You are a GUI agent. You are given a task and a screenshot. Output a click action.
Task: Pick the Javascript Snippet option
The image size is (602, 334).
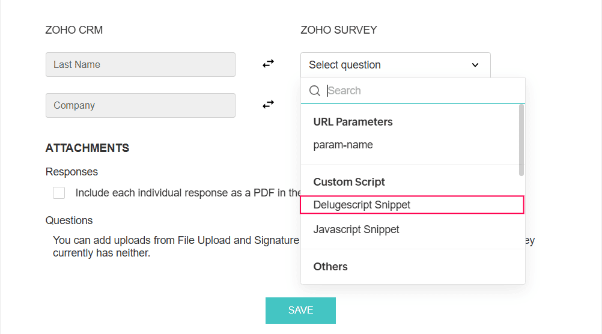tap(356, 229)
